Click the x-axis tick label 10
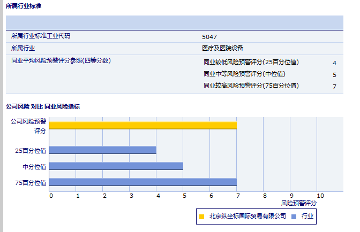Viewport: 360px width, 232px height. click(320, 196)
